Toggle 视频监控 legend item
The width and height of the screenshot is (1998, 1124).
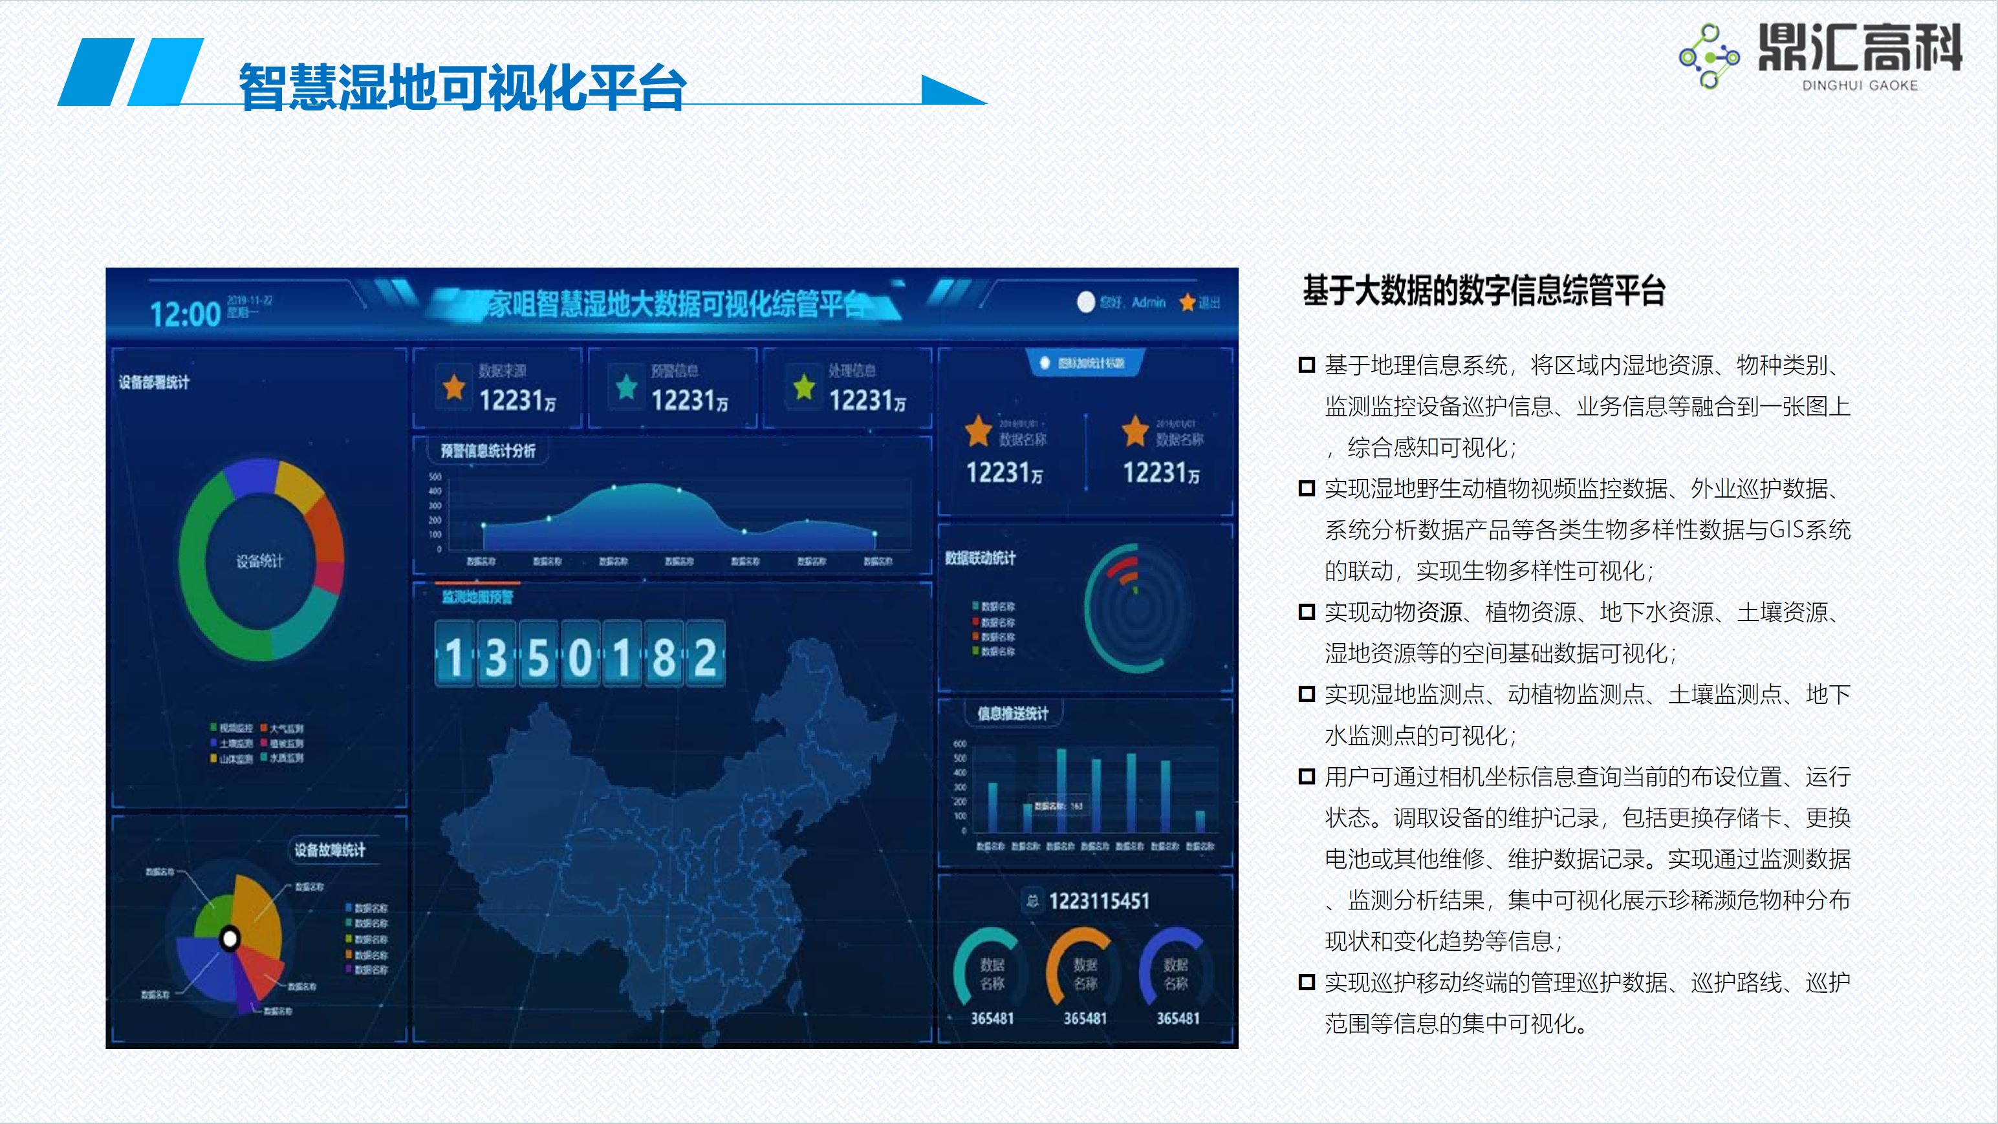click(x=231, y=728)
